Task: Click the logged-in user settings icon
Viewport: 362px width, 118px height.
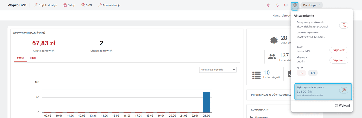Action: tap(344, 26)
